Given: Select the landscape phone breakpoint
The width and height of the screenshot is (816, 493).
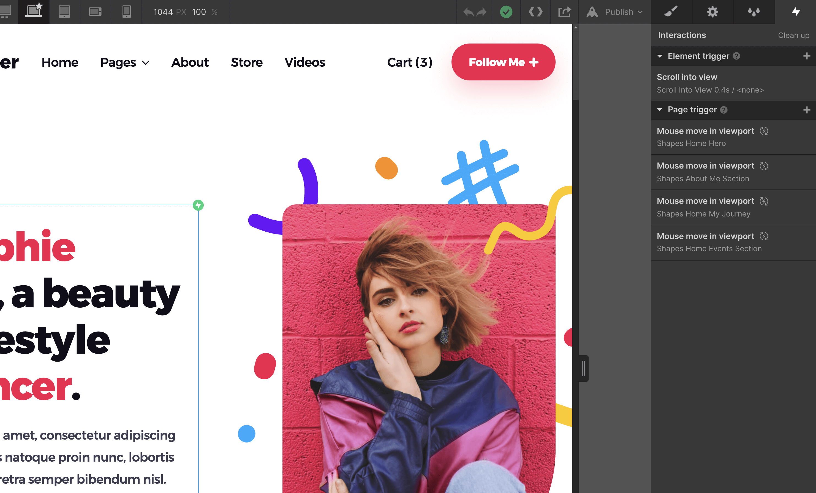Looking at the screenshot, I should (x=95, y=12).
